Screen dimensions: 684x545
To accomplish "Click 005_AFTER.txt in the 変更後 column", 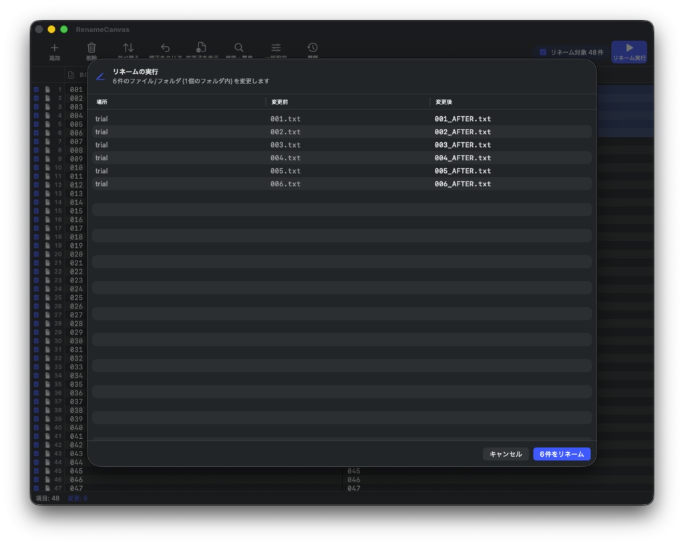I will [x=462, y=171].
